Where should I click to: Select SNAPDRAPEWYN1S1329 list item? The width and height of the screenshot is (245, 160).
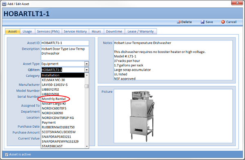[63, 141]
